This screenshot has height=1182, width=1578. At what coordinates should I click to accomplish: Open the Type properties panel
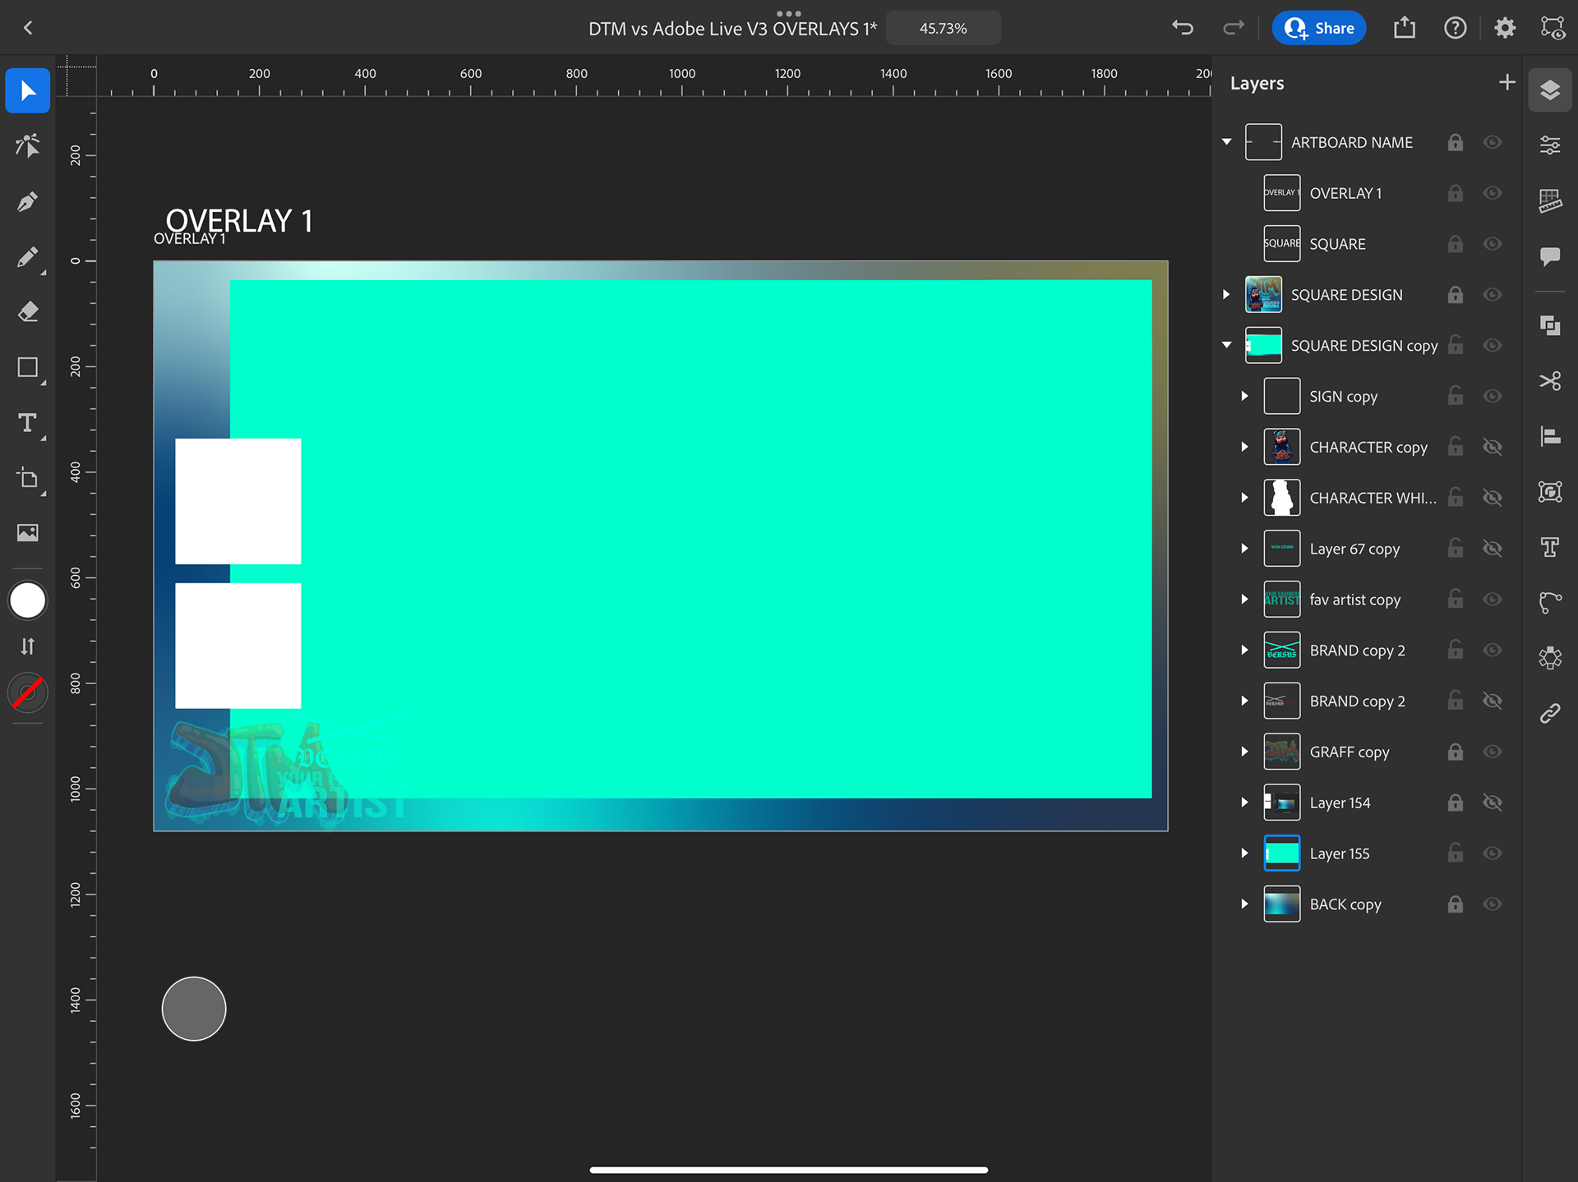coord(1550,547)
